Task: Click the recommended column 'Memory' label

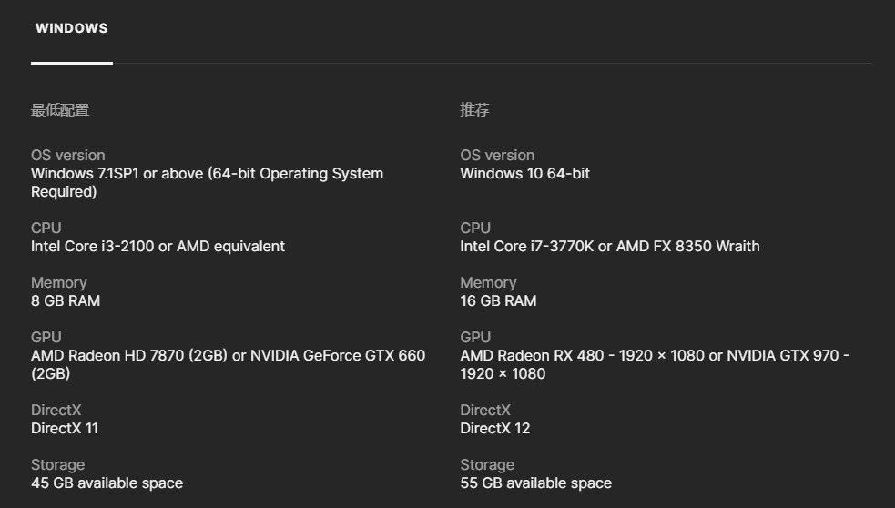Action: 489,282
